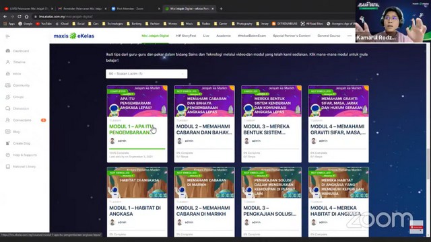Expand the more options ellipsis in navbar
The image size is (431, 242).
click(350, 36)
